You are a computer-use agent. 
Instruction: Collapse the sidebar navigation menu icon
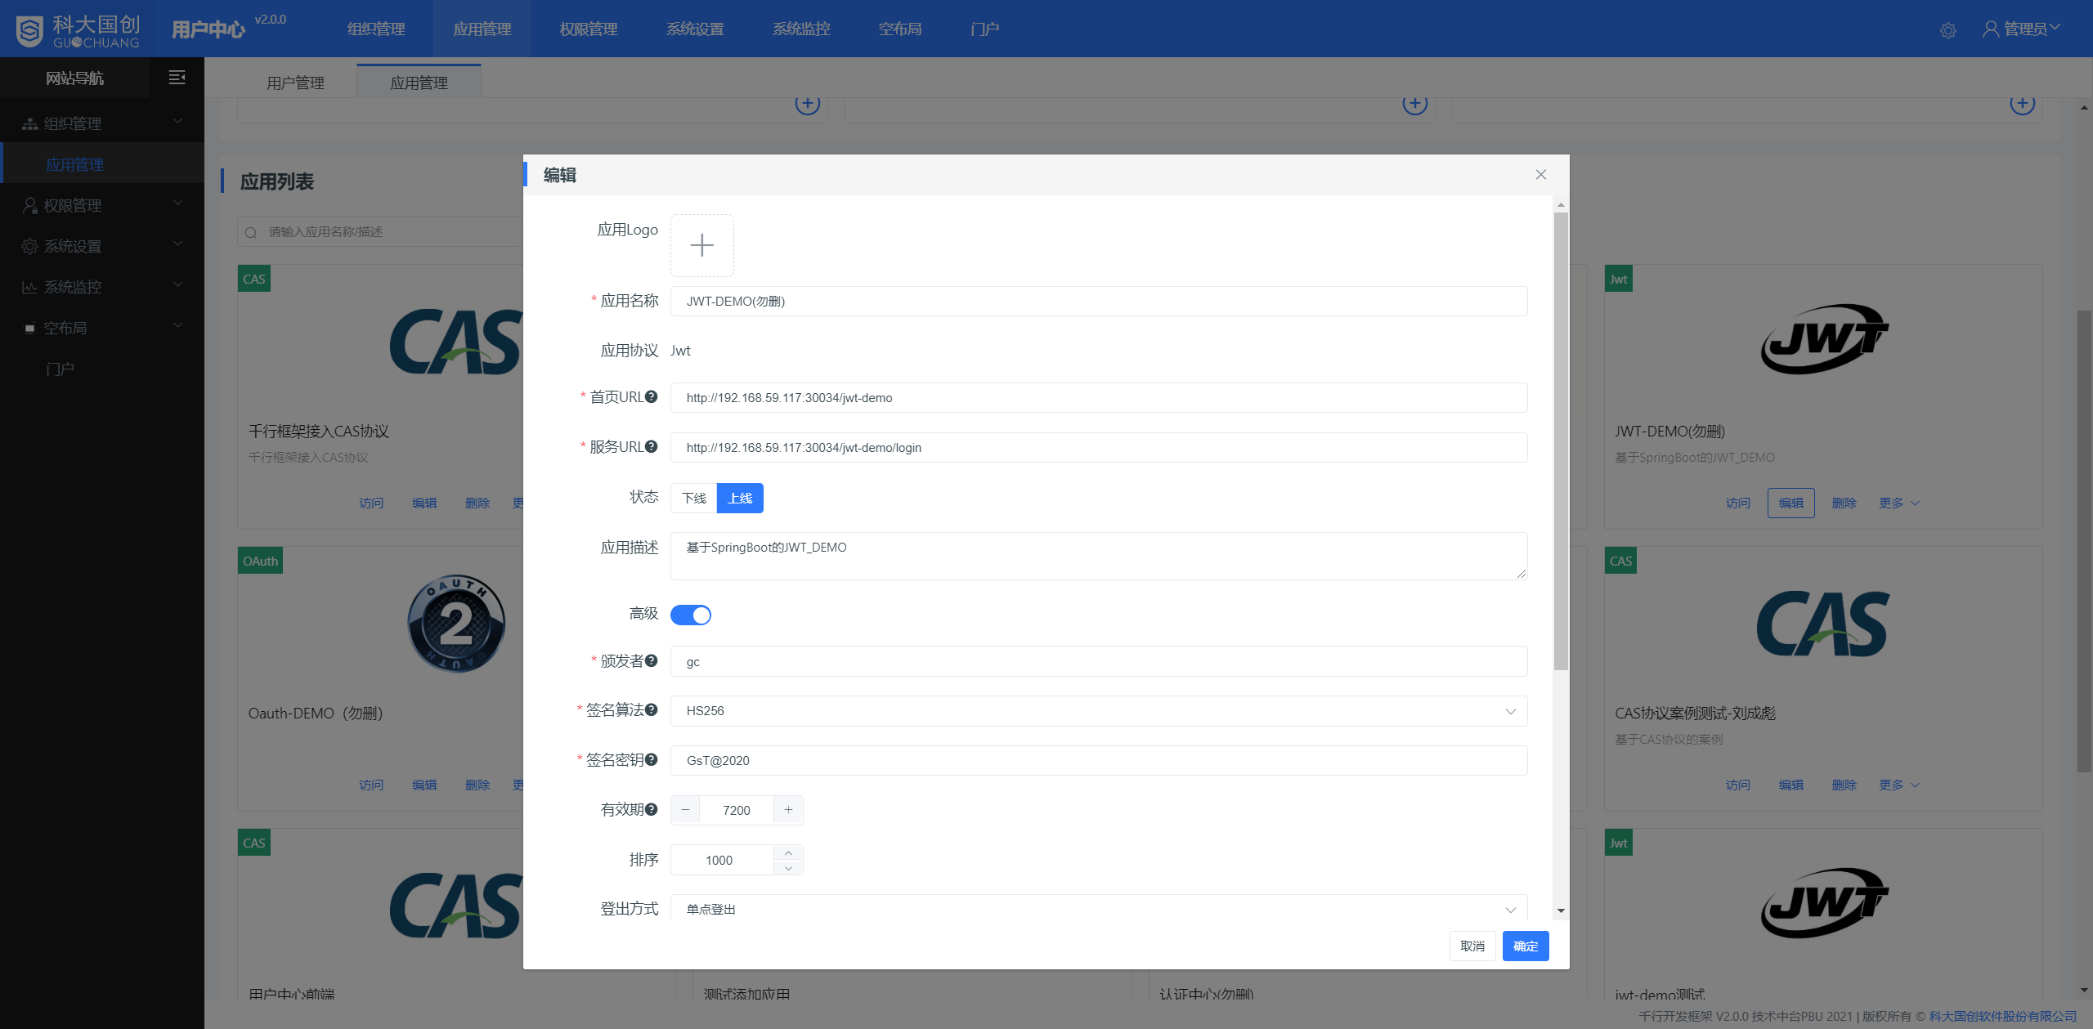[177, 78]
